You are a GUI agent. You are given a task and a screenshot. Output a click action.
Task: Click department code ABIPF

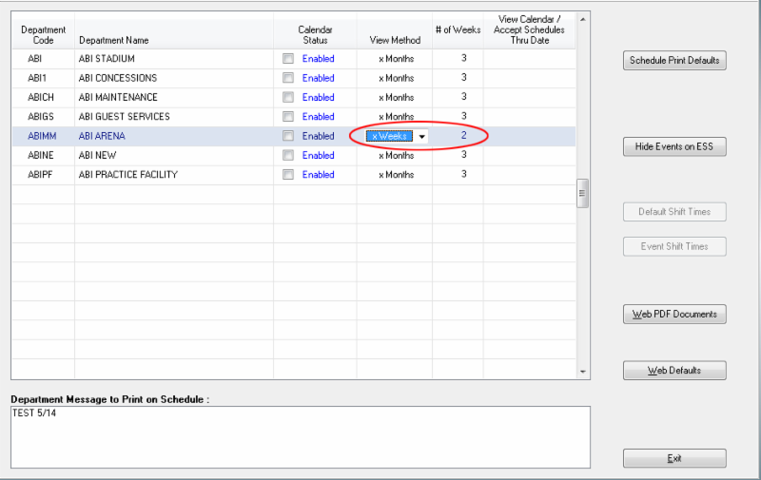[x=40, y=175]
